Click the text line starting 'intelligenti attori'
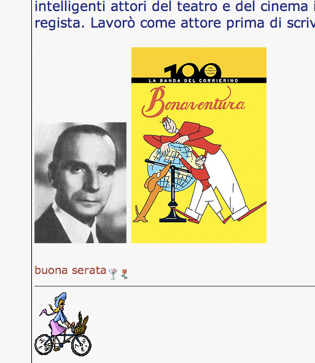 pyautogui.click(x=175, y=6)
